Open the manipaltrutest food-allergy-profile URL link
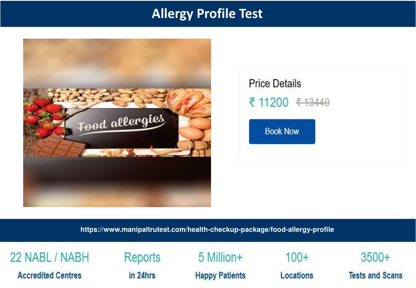This screenshot has width=416, height=288. pos(207,229)
